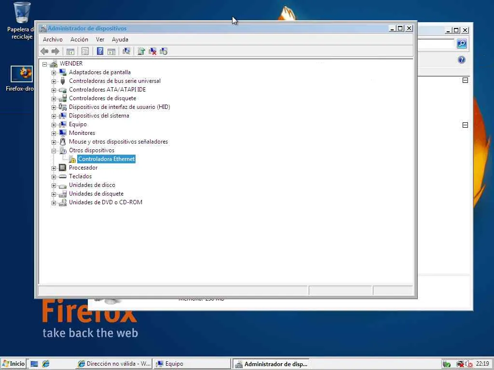Click the blue Help question-mark toolbar icon
Screen dimensions: 494x370
click(100, 51)
